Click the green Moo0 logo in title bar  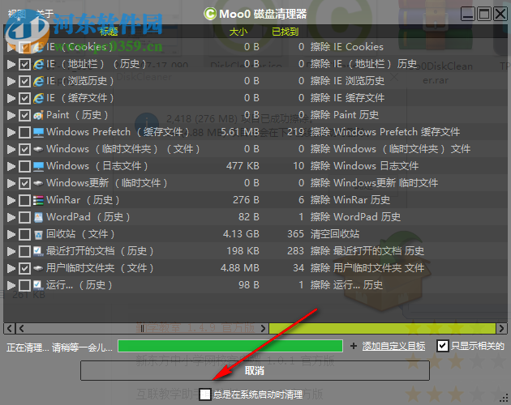pyautogui.click(x=210, y=14)
